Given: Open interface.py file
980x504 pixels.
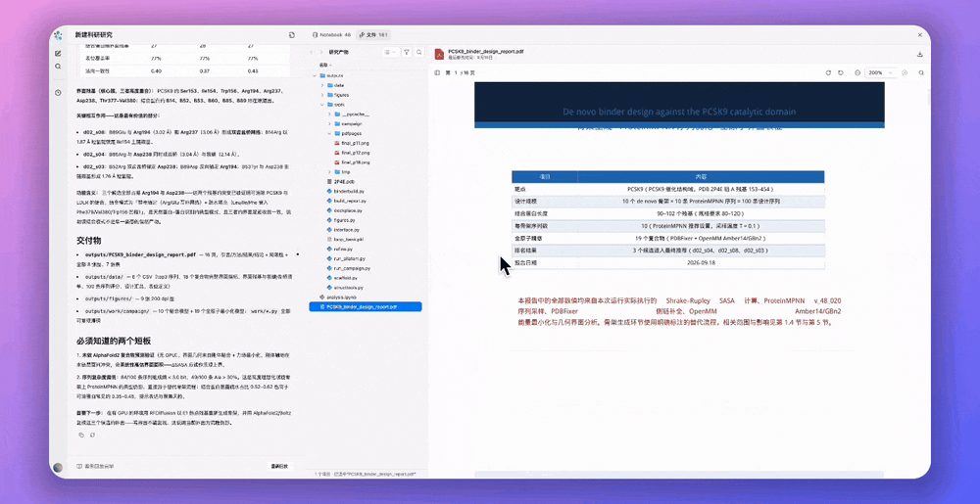Looking at the screenshot, I should (343, 230).
